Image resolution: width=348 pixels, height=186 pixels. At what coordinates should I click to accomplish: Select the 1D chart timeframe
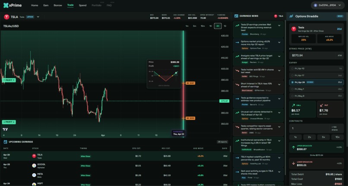pyautogui.click(x=225, y=26)
